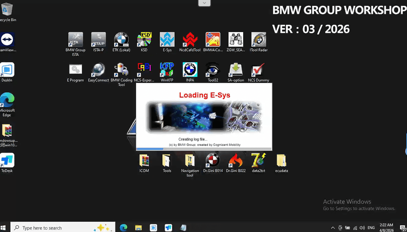Launch the ISTA-P desktop icon
The height and width of the screenshot is (232, 407).
click(98, 40)
